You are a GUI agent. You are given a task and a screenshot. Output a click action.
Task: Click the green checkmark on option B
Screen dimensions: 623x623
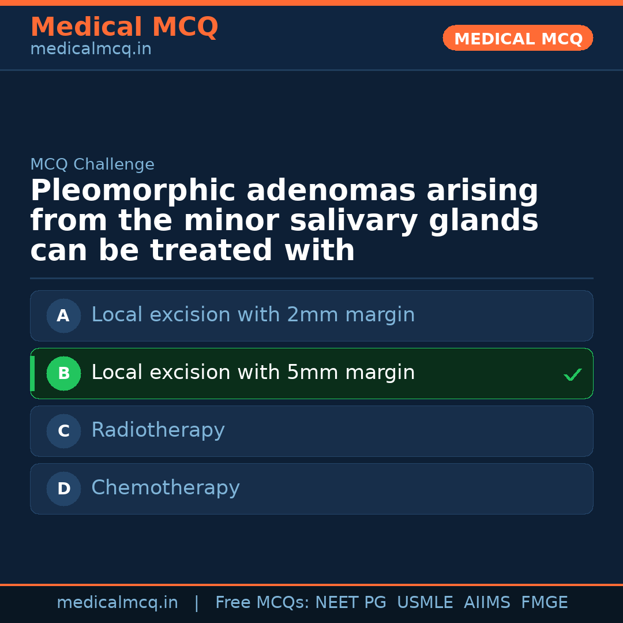point(572,375)
